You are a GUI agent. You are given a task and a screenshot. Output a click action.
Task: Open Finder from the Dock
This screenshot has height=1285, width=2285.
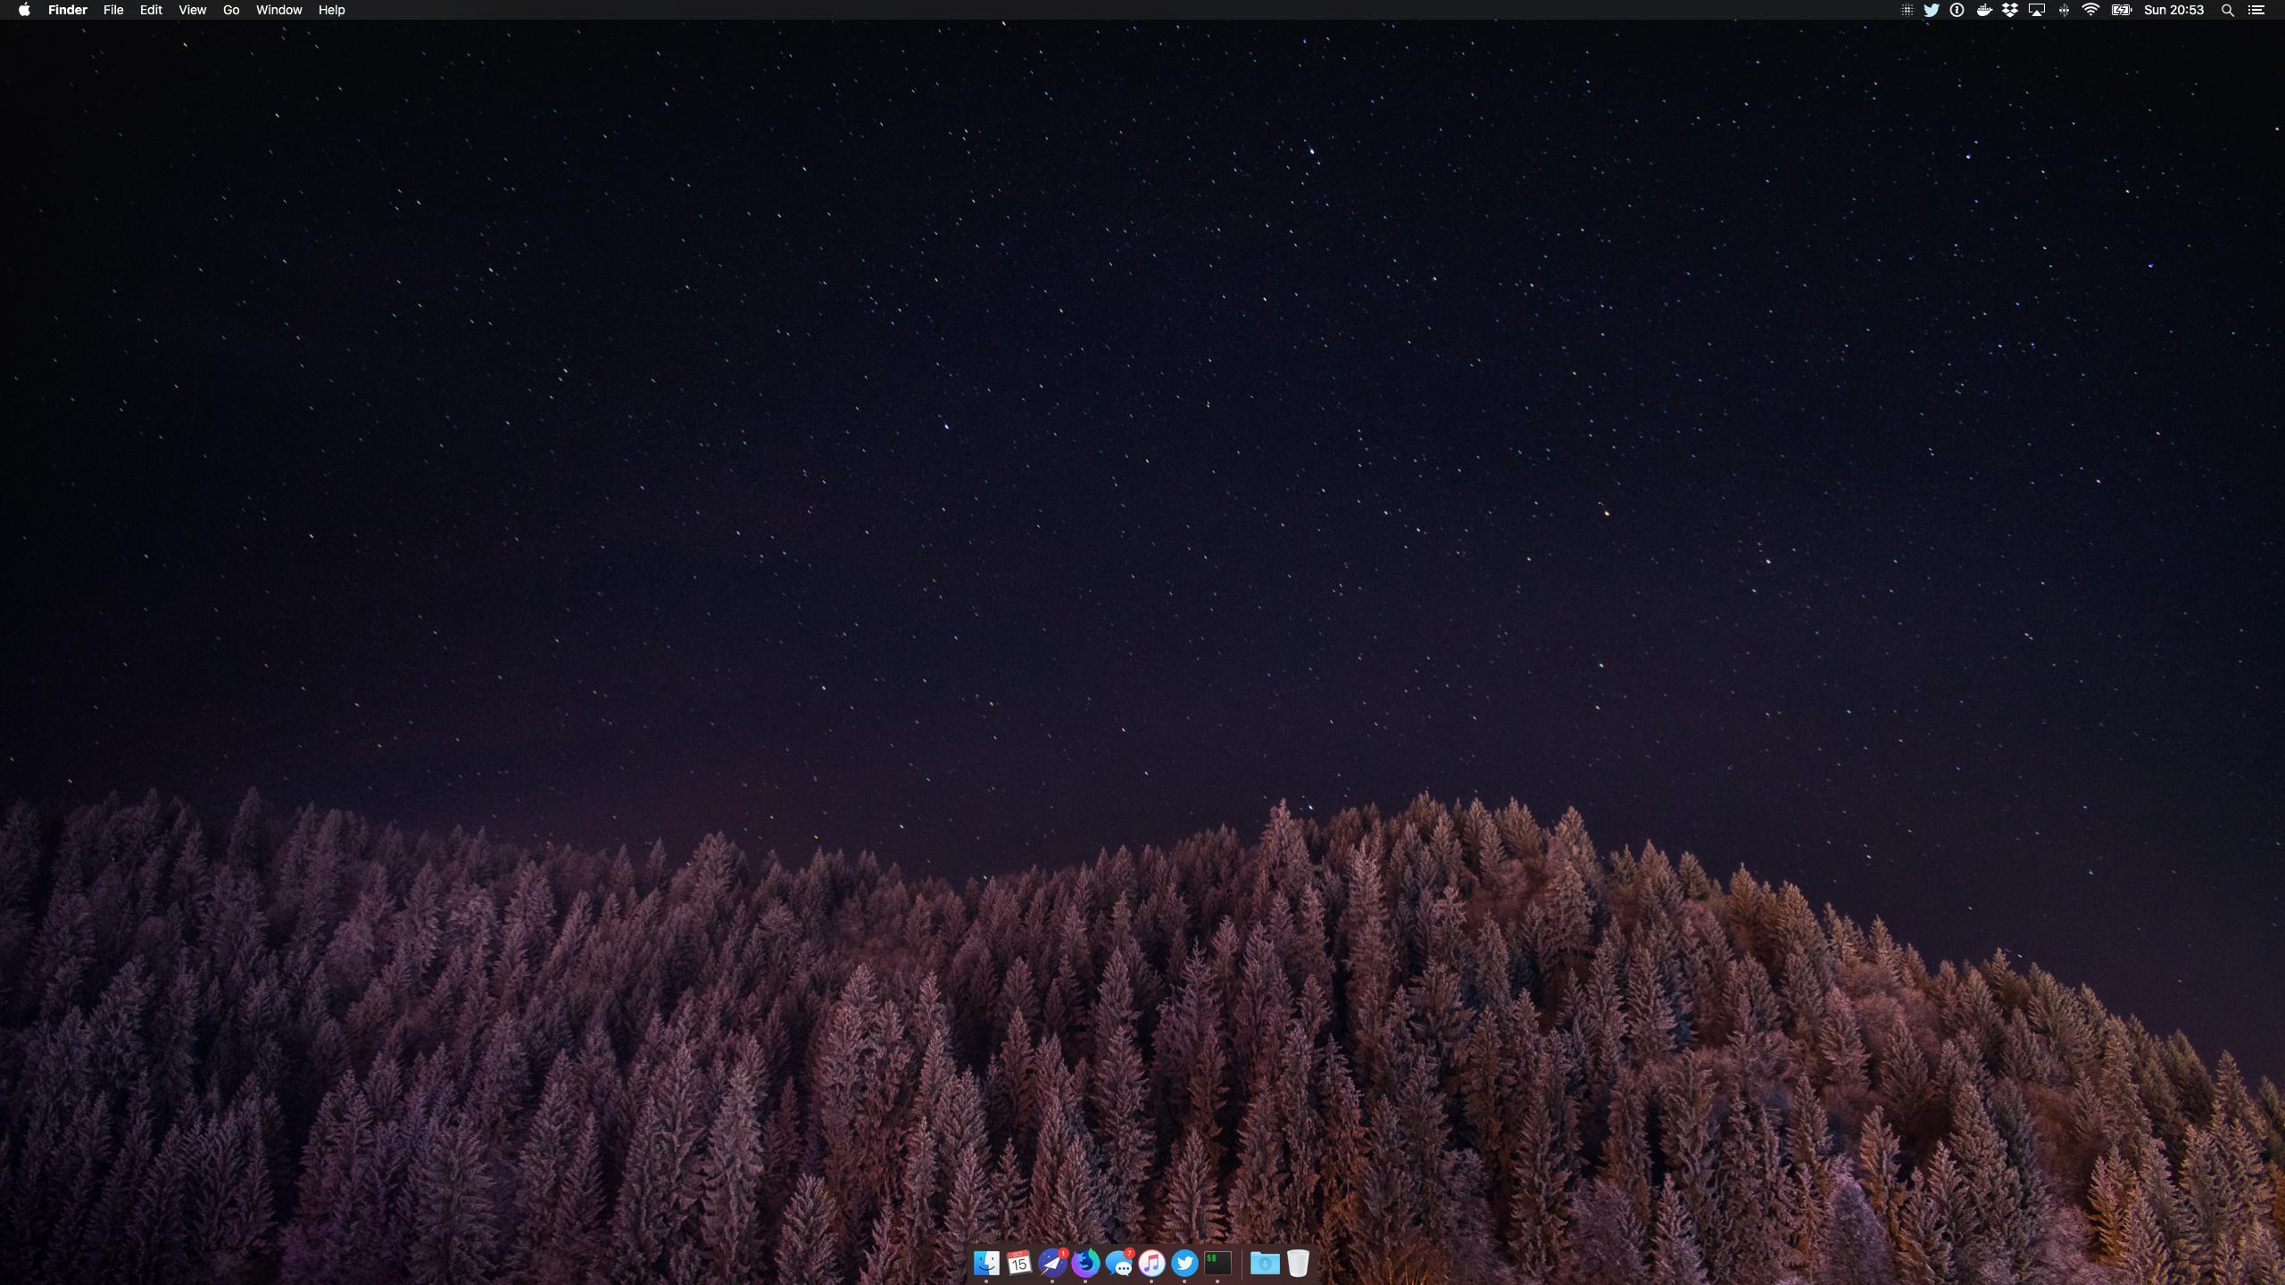986,1263
